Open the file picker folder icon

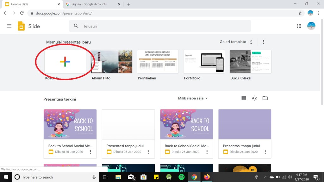pos(265,98)
